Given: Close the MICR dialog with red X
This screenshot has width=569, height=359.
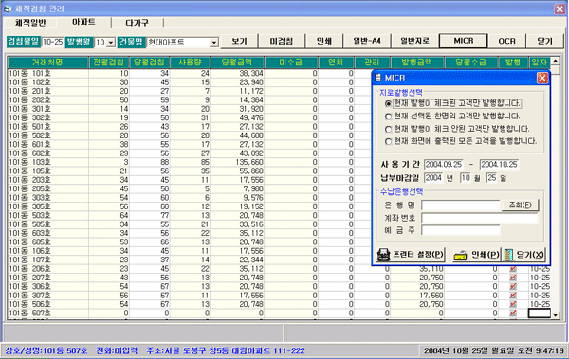Looking at the screenshot, I should pyautogui.click(x=542, y=78).
